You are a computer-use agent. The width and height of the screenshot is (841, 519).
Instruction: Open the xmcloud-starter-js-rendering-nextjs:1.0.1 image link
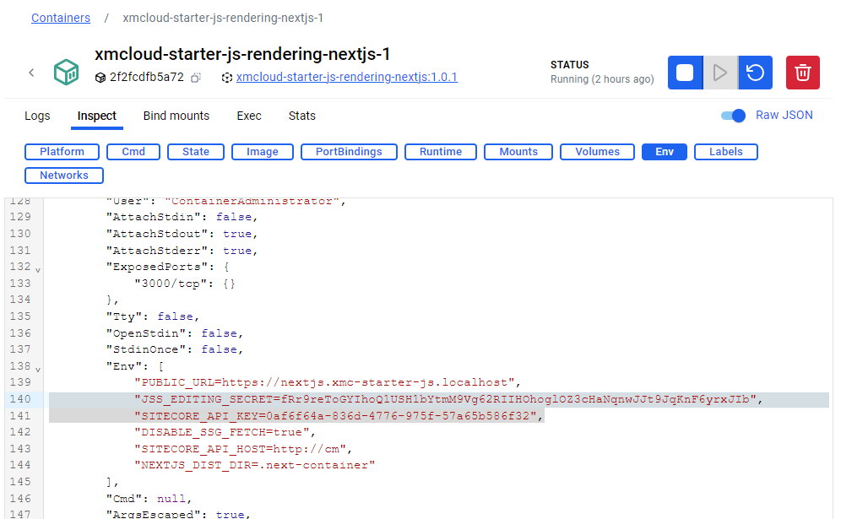(x=347, y=77)
